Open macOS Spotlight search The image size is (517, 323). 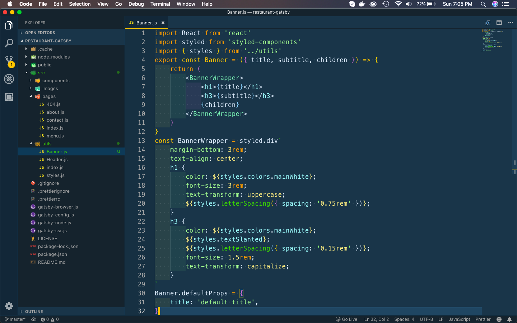coord(483,4)
